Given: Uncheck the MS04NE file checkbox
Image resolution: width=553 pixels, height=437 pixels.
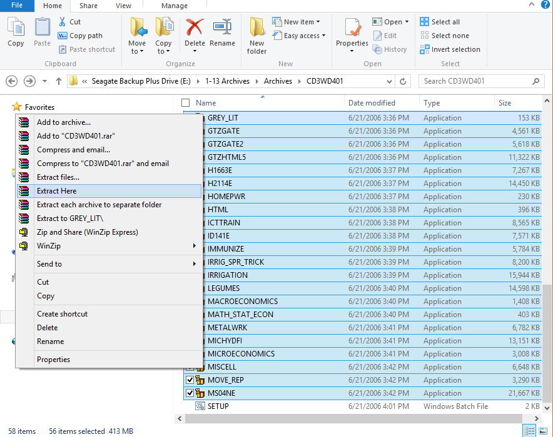Looking at the screenshot, I should click(190, 393).
